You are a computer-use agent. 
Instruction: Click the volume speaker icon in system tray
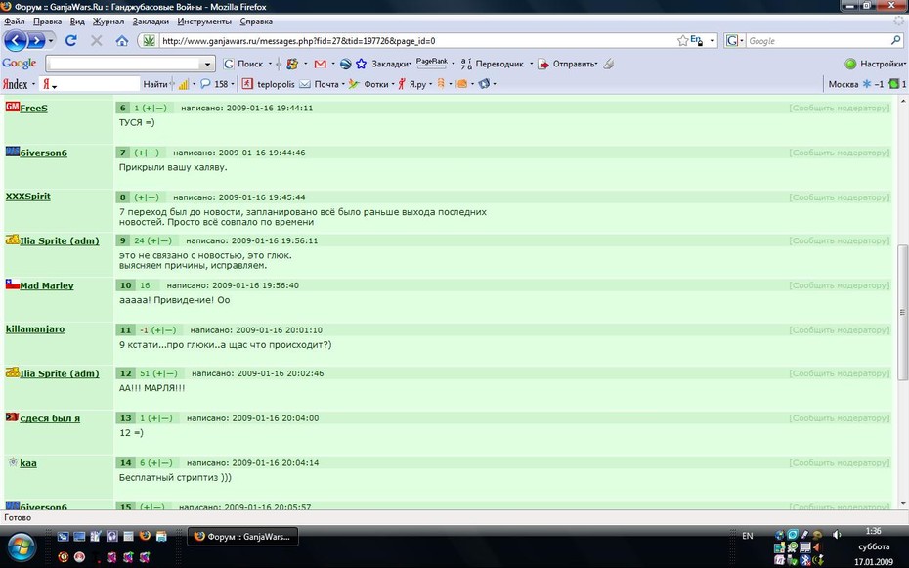(836, 535)
